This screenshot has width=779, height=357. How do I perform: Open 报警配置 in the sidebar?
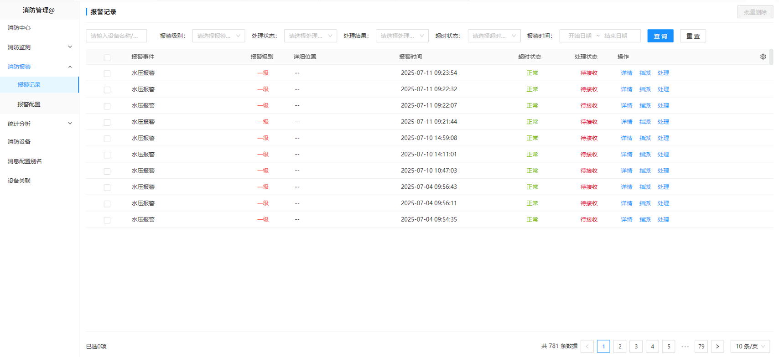pos(29,104)
